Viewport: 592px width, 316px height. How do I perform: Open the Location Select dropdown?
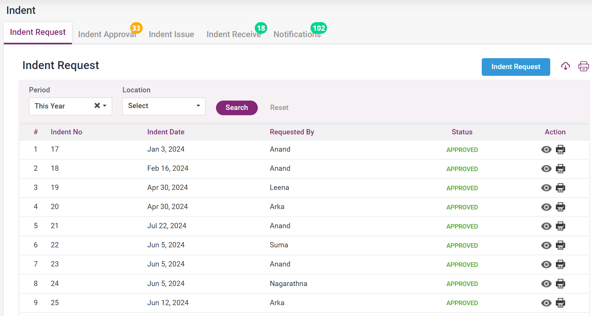coord(164,106)
